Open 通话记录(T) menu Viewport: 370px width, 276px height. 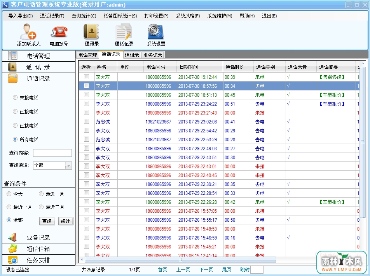point(52,16)
